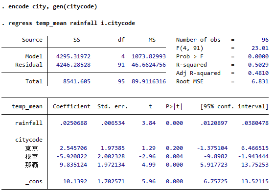This screenshot has width=275, height=196.
Task: Click the Adj R-squared value 0.4810
Action: coord(258,73)
